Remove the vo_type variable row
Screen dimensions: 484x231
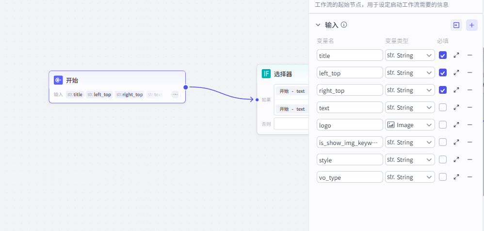tap(470, 177)
